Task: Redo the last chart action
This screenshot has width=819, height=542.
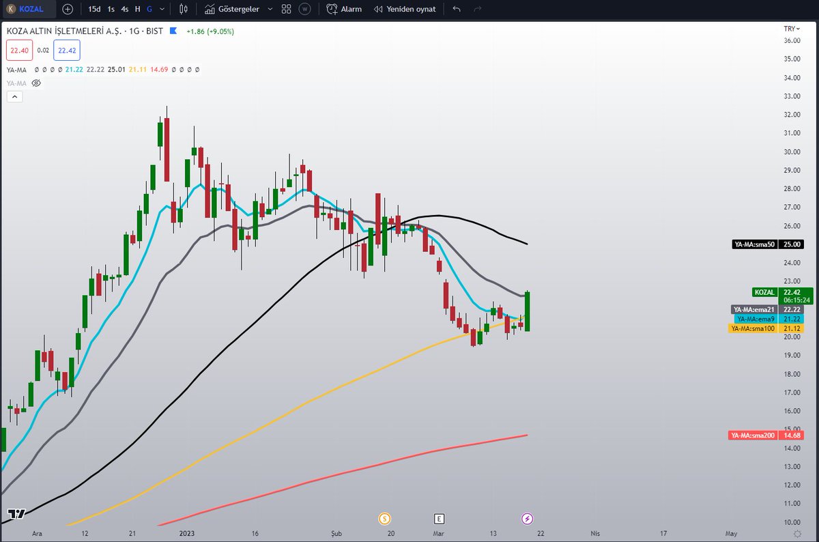Action: [x=477, y=10]
